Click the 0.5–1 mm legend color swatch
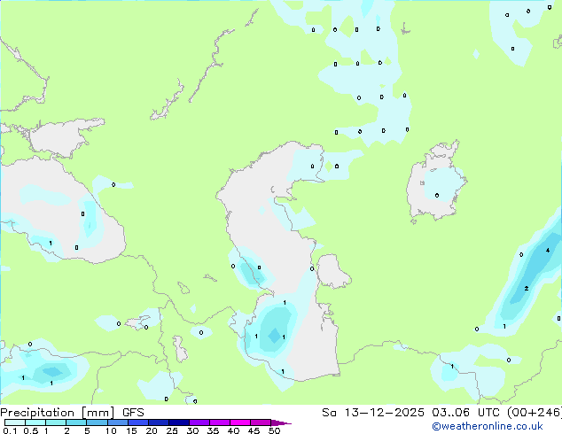Viewport: 562px width, 434px height. coord(35,422)
